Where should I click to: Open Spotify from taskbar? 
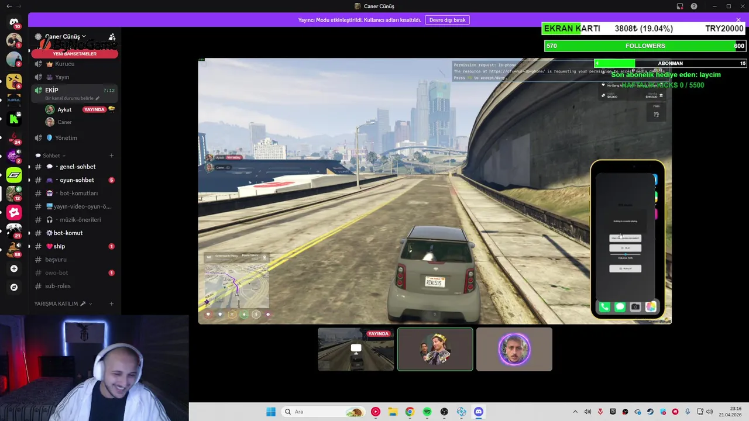pos(427,412)
